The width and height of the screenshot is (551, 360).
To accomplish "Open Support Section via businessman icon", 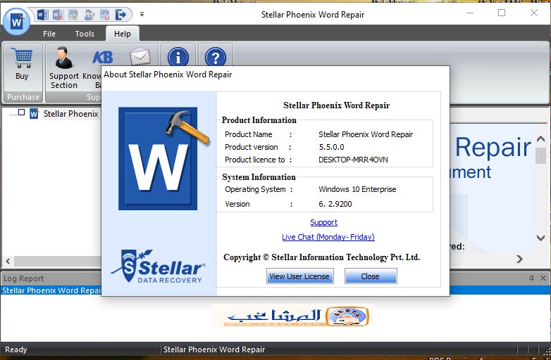I will [x=63, y=58].
